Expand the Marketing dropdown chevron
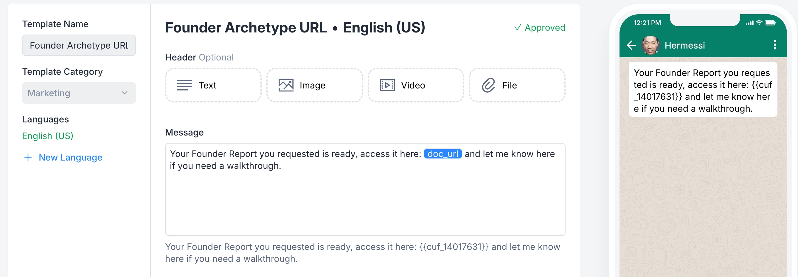798x277 pixels. (x=125, y=93)
